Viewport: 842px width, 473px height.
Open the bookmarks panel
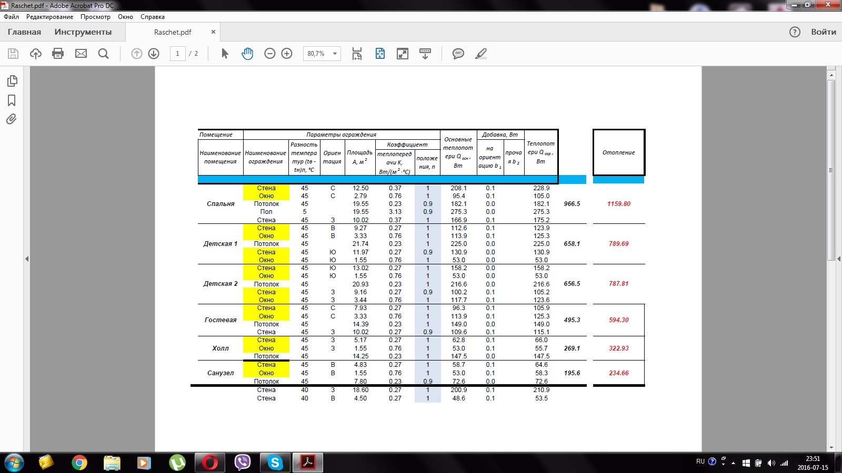pos(12,100)
